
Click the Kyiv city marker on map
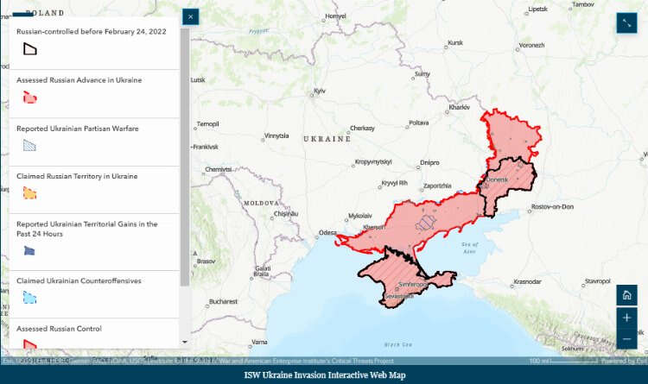coord(319,96)
